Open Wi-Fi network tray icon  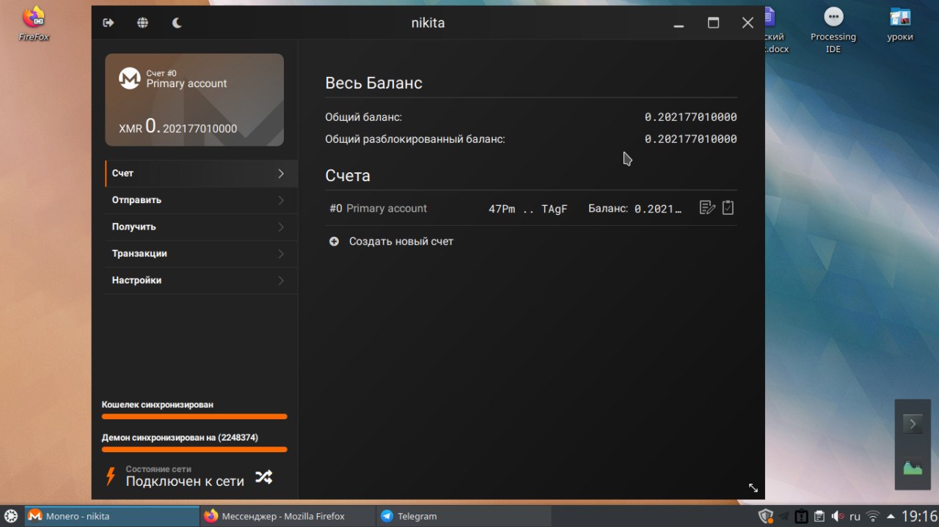pyautogui.click(x=873, y=516)
